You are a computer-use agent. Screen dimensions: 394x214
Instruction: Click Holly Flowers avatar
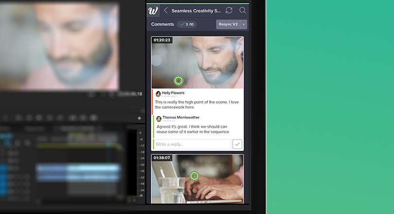point(158,94)
